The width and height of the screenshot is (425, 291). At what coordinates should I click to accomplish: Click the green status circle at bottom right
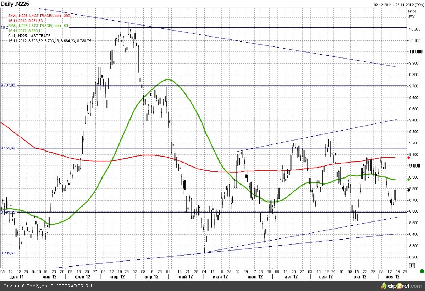pos(421,271)
